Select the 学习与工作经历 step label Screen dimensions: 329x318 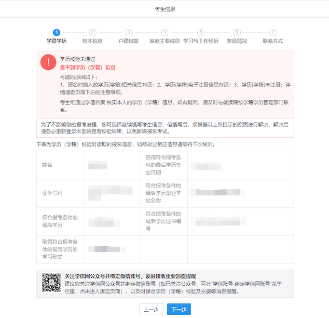201,41
